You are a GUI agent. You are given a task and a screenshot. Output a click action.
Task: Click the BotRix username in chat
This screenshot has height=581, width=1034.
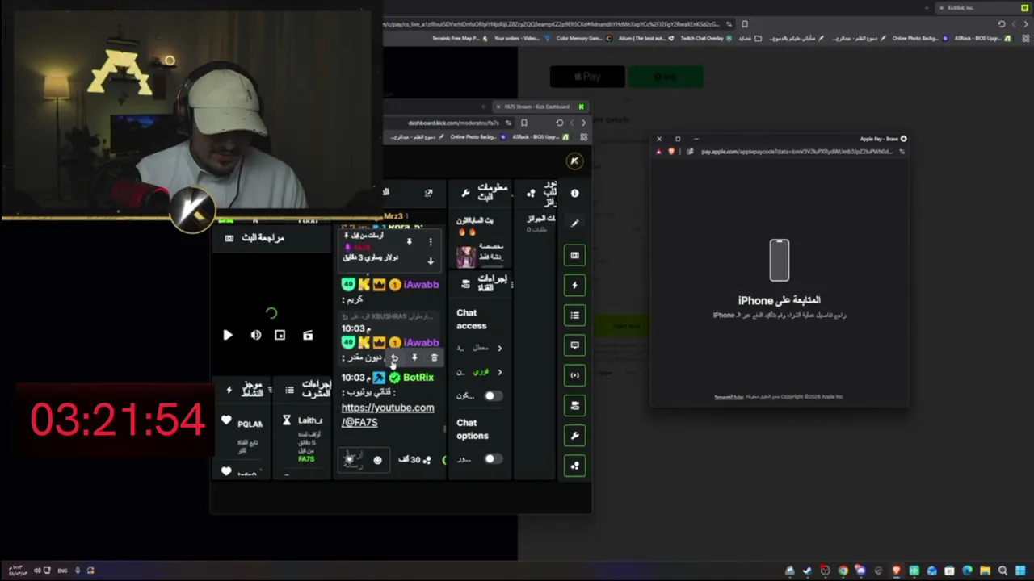click(418, 378)
